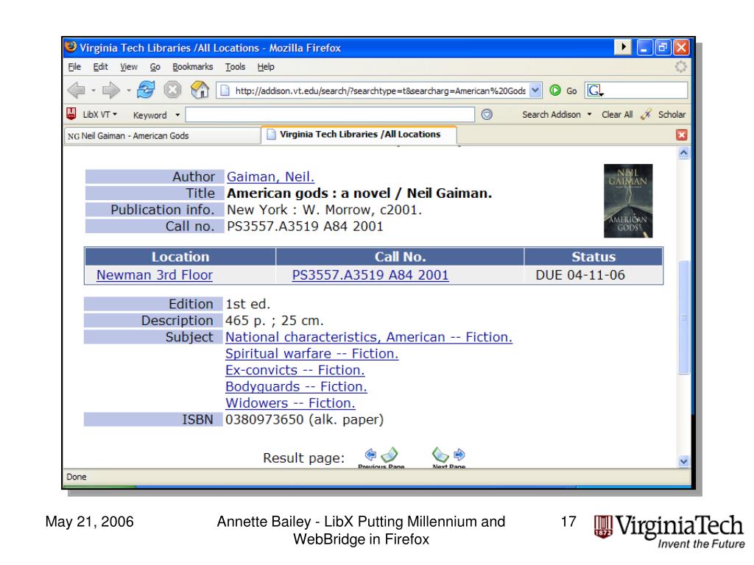This screenshot has height=565, width=754.
Task: Click Ex-convicts -- Fiction subject link
Action: click(x=295, y=370)
